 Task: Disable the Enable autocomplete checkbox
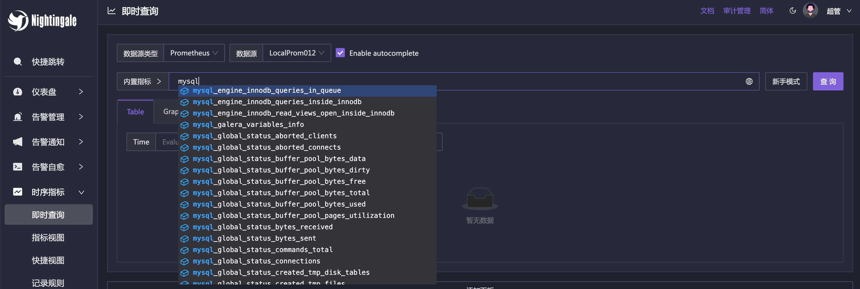[340, 53]
